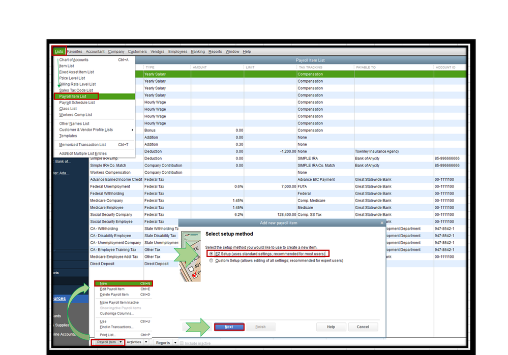Choose Edit Payroll Item from popup menu

(124, 289)
